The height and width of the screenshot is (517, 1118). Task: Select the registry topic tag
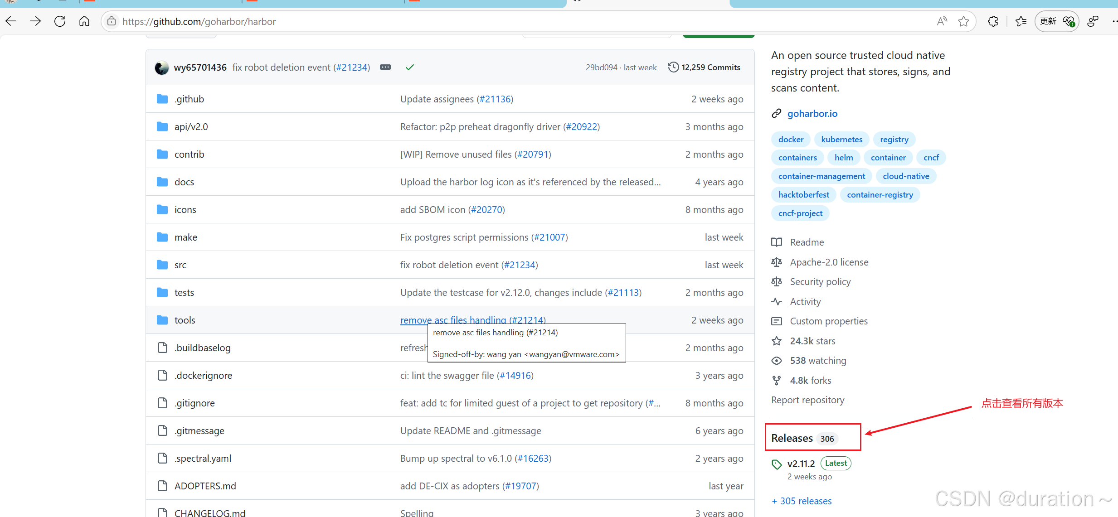894,139
